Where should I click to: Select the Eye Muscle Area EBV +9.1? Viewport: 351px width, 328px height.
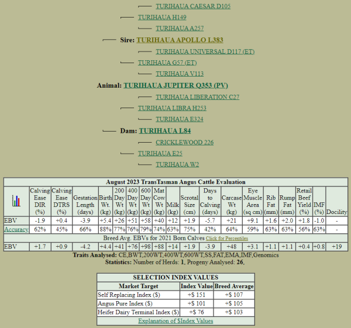(253, 221)
